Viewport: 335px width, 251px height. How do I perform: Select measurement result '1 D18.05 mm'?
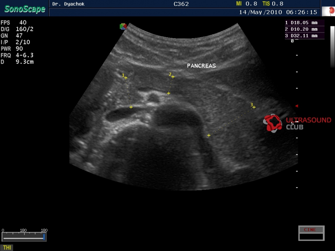pos(304,23)
